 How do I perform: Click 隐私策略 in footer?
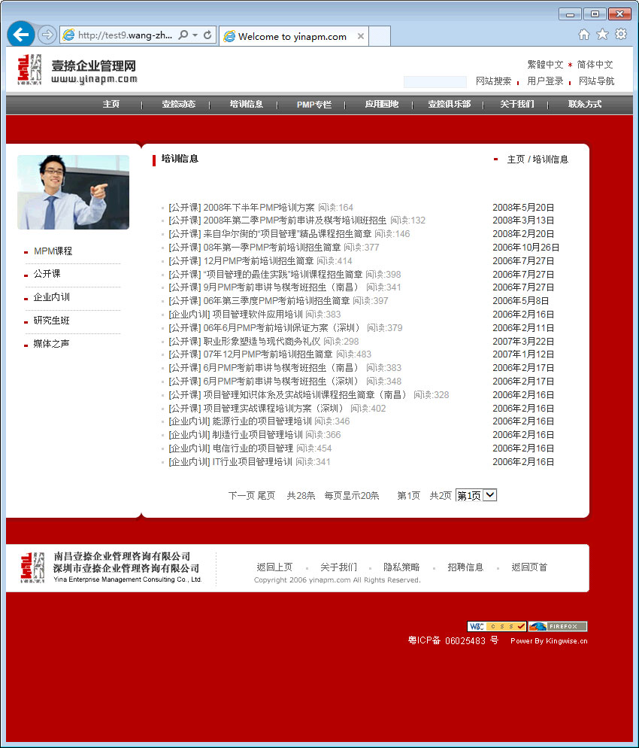[x=401, y=567]
